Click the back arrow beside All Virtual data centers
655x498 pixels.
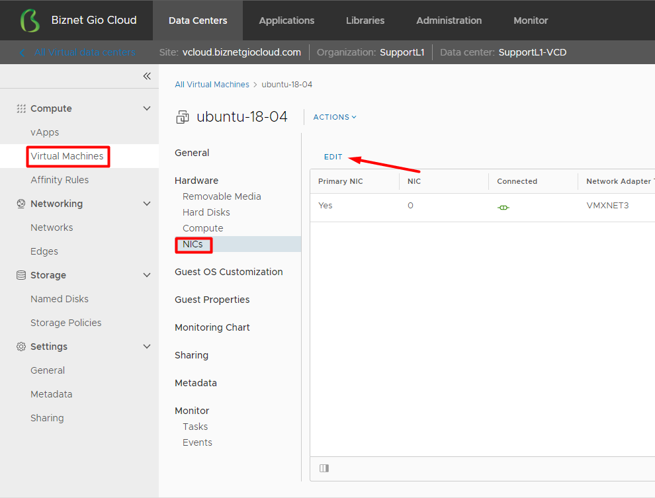pos(22,53)
